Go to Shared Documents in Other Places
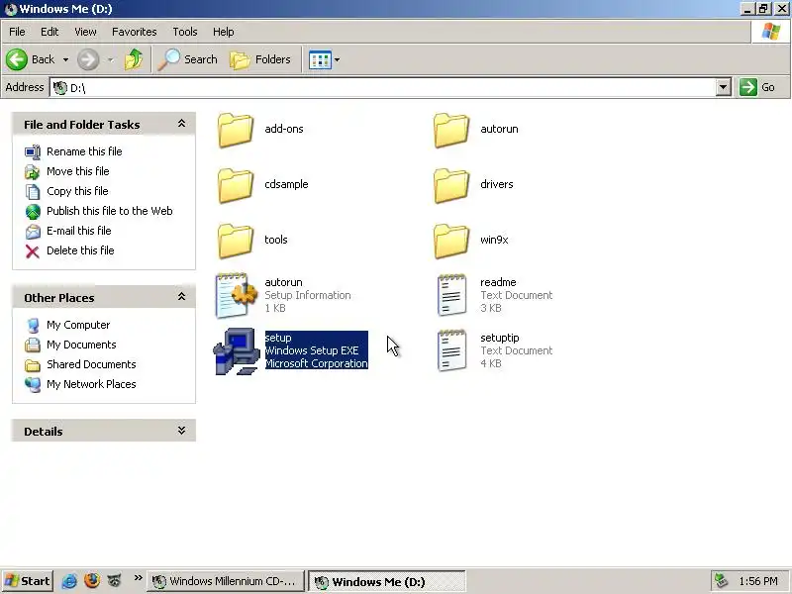 click(x=91, y=364)
